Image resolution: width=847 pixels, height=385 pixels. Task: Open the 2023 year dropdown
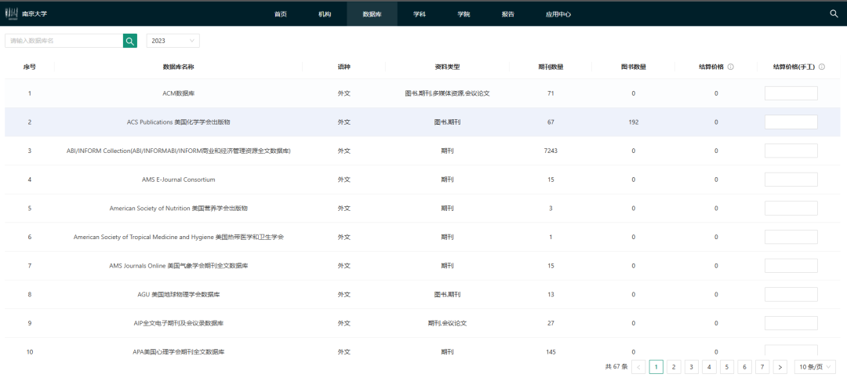[x=173, y=41]
